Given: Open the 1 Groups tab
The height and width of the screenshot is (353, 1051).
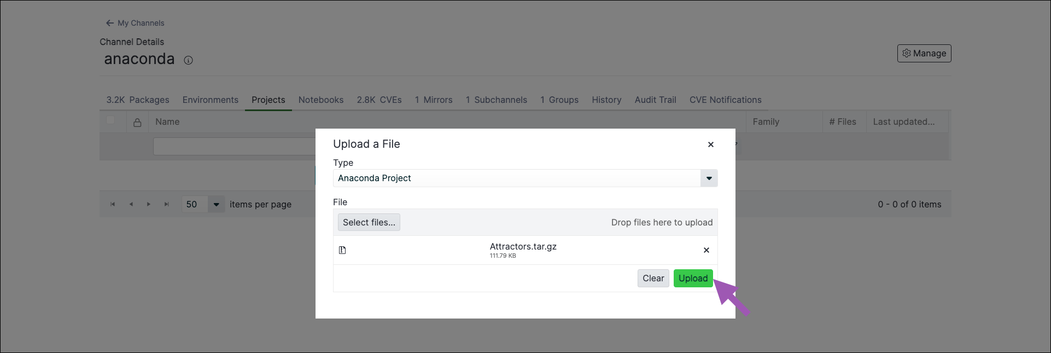Looking at the screenshot, I should click(x=559, y=100).
